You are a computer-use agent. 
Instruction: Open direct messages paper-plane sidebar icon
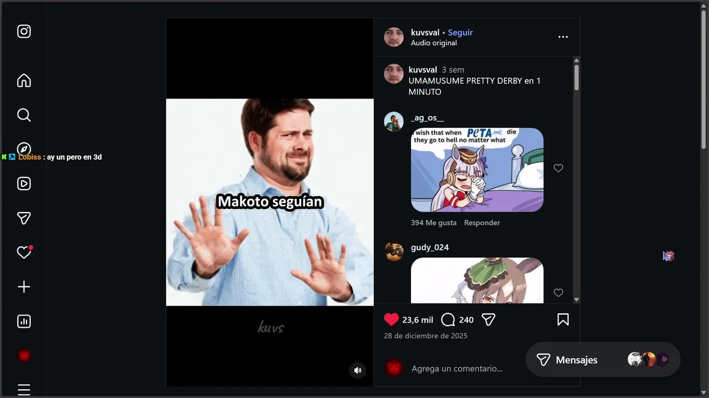(x=24, y=218)
